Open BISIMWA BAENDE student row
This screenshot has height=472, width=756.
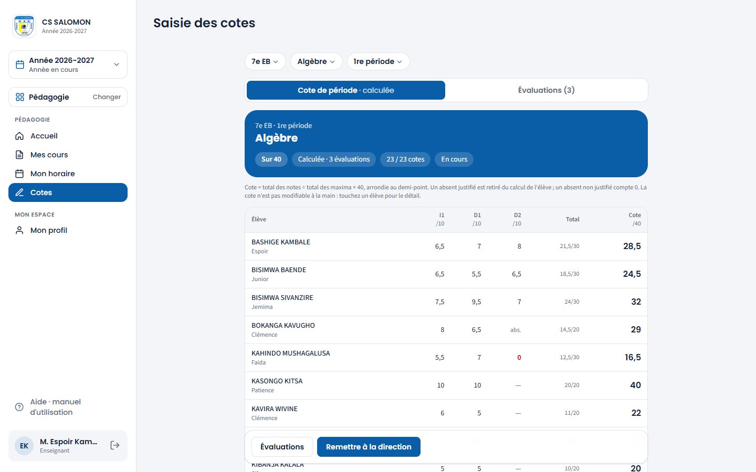(446, 274)
